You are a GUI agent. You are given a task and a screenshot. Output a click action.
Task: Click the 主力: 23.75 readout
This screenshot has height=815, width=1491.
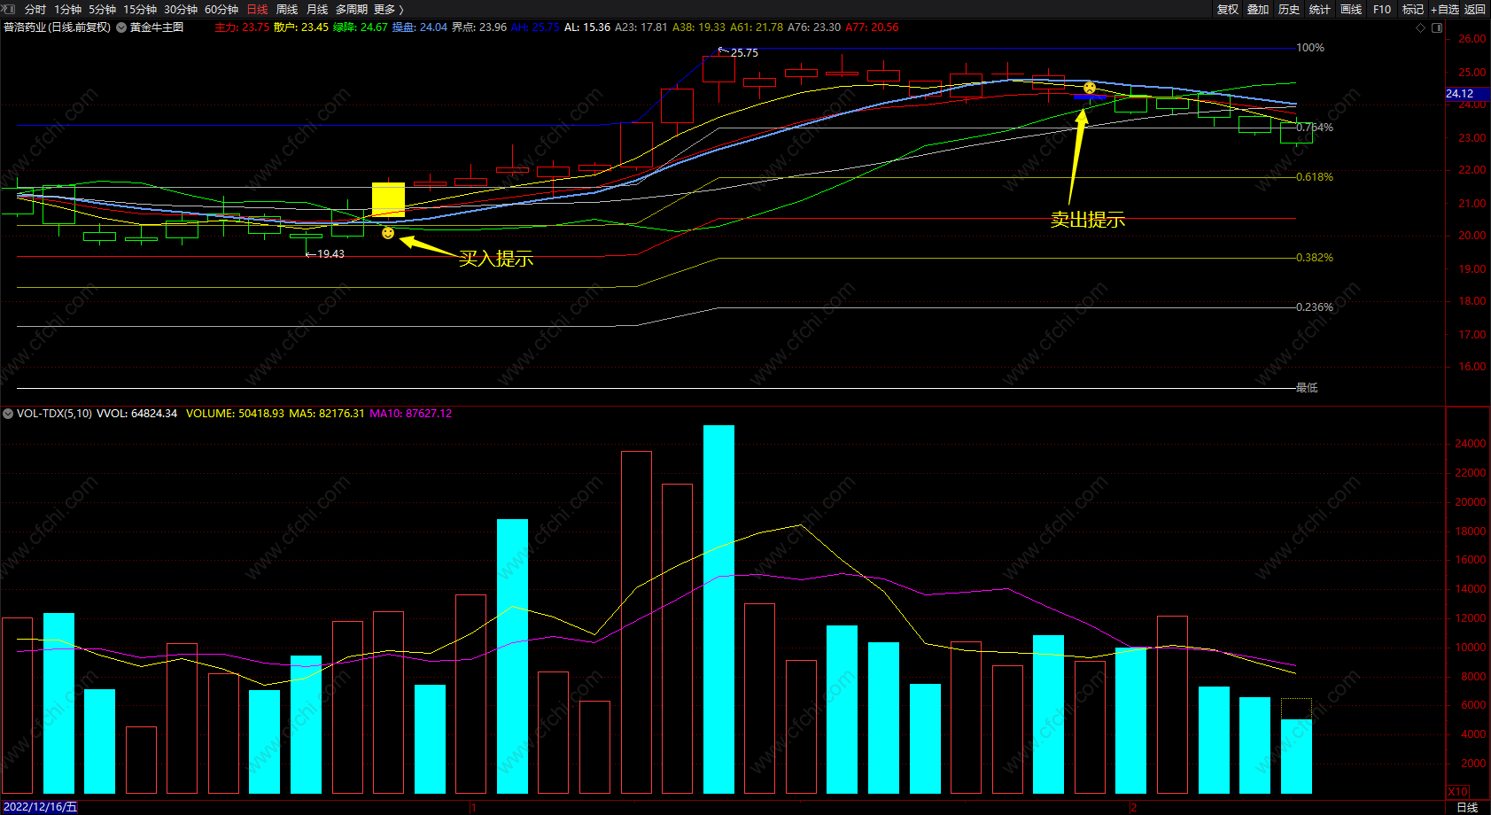click(x=242, y=27)
